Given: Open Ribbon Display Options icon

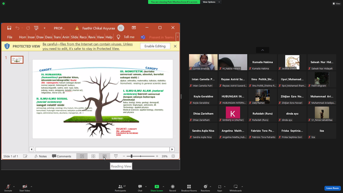Looking at the screenshot, I should [133, 28].
